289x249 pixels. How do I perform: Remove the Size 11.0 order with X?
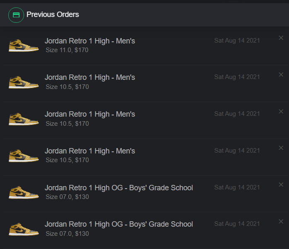[281, 38]
